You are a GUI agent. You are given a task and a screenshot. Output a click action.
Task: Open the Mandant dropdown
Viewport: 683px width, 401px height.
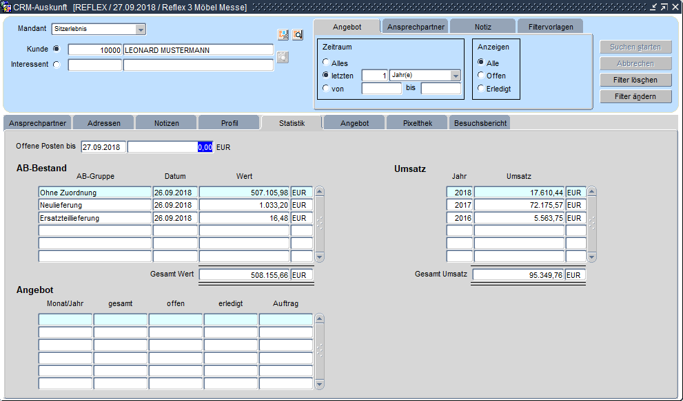point(141,30)
